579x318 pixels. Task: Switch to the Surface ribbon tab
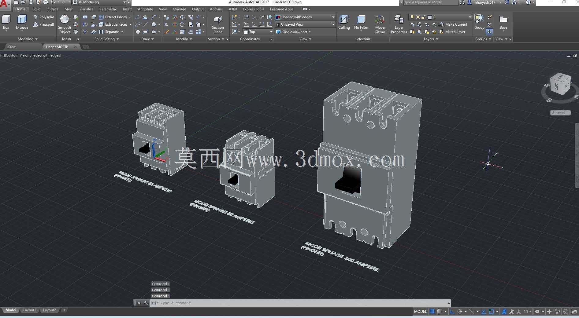coord(52,9)
